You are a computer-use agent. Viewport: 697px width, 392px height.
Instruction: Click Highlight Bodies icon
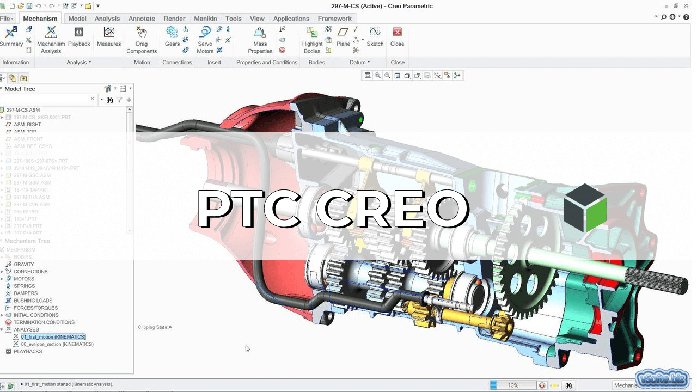[312, 39]
